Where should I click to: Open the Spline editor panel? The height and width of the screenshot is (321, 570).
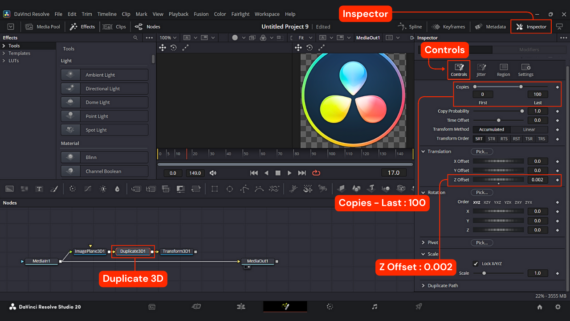(x=410, y=27)
